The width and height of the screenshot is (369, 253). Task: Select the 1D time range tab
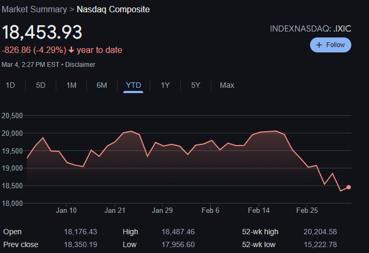pos(10,85)
